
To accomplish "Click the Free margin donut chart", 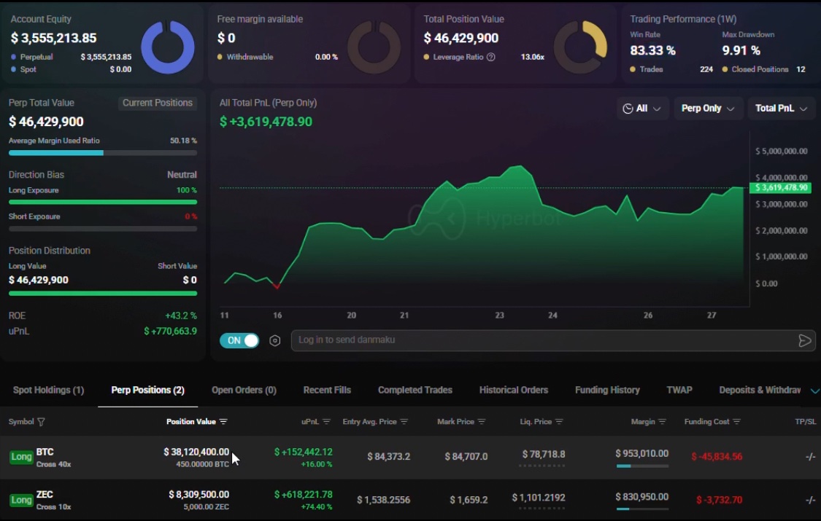I will (x=374, y=47).
